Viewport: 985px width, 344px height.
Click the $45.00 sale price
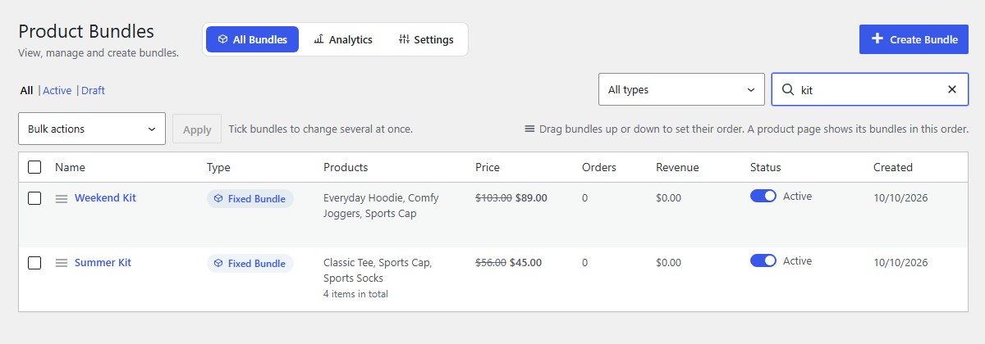[525, 263]
